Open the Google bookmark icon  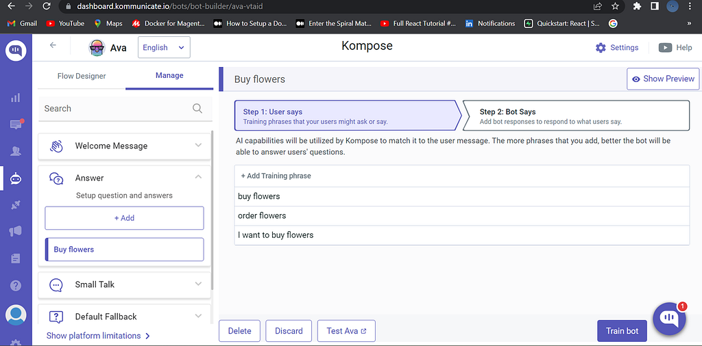(613, 23)
